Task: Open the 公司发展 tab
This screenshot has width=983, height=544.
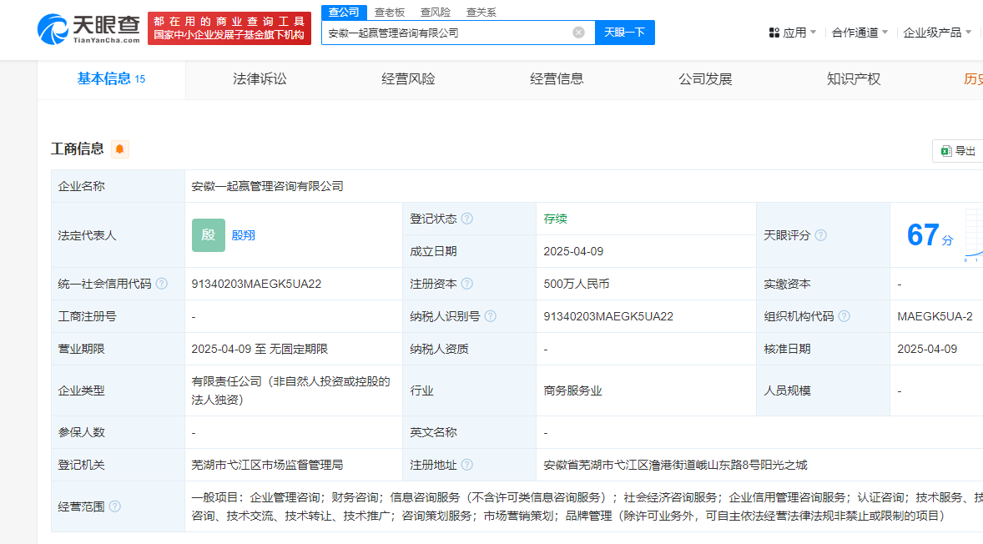Action: tap(705, 79)
